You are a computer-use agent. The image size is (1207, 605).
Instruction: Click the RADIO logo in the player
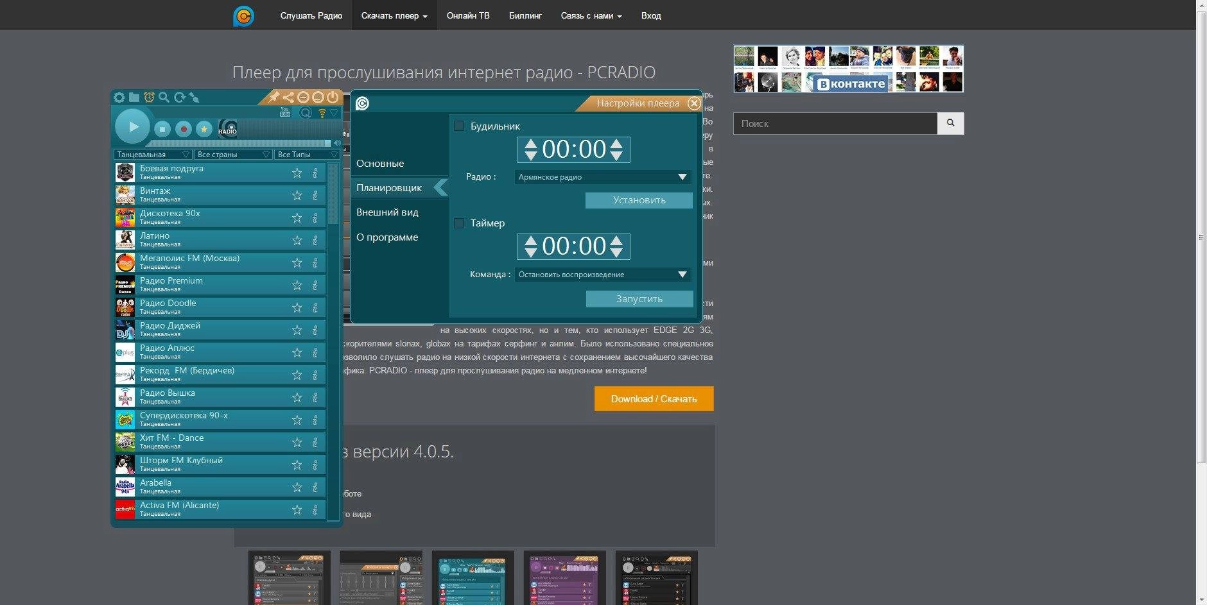(x=228, y=128)
